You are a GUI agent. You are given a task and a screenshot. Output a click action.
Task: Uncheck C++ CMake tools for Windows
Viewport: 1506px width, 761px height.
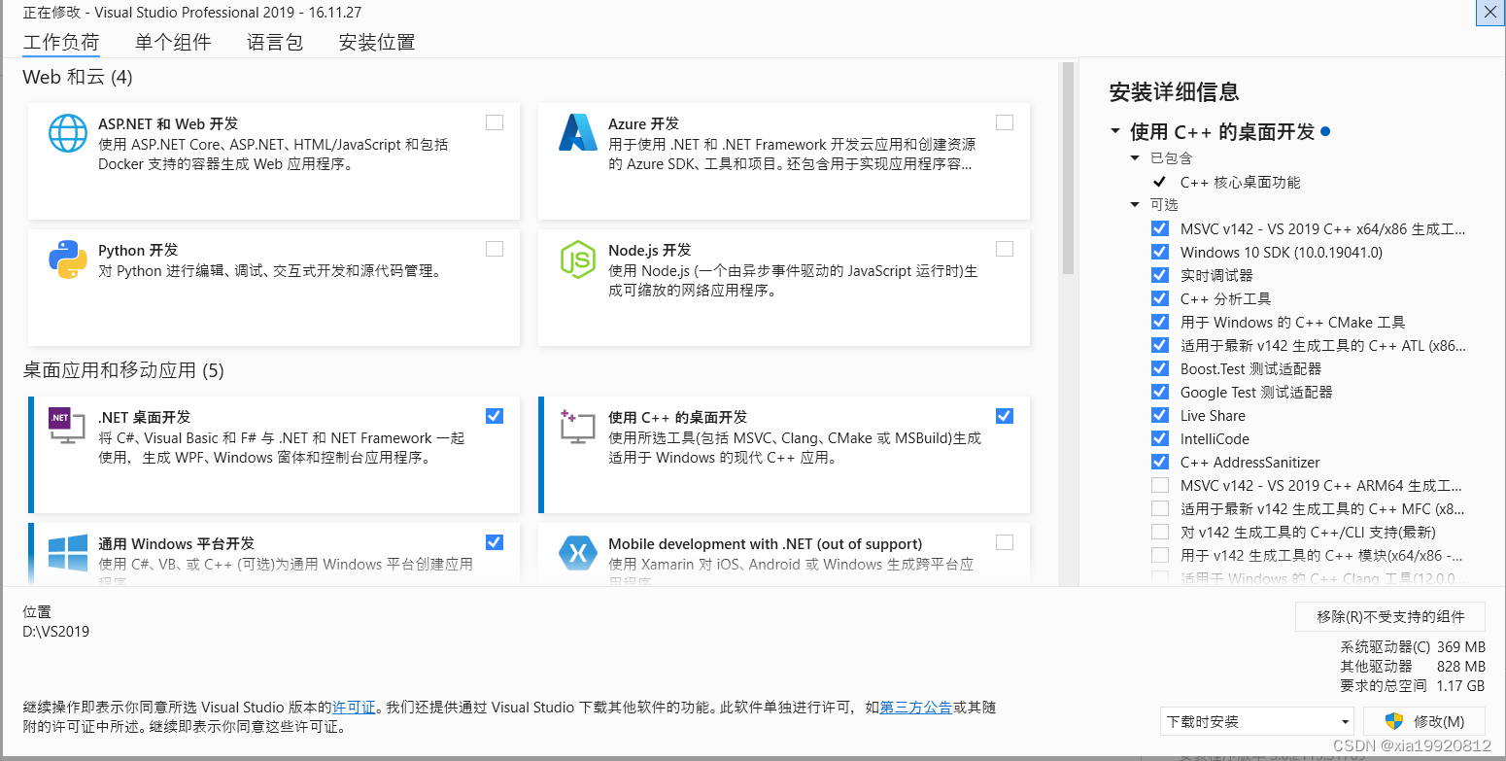[x=1160, y=322]
